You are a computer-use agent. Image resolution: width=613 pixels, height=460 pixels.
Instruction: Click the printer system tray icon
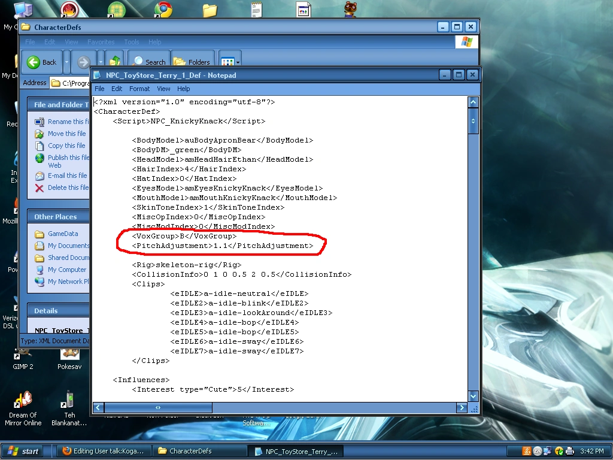[x=569, y=451]
